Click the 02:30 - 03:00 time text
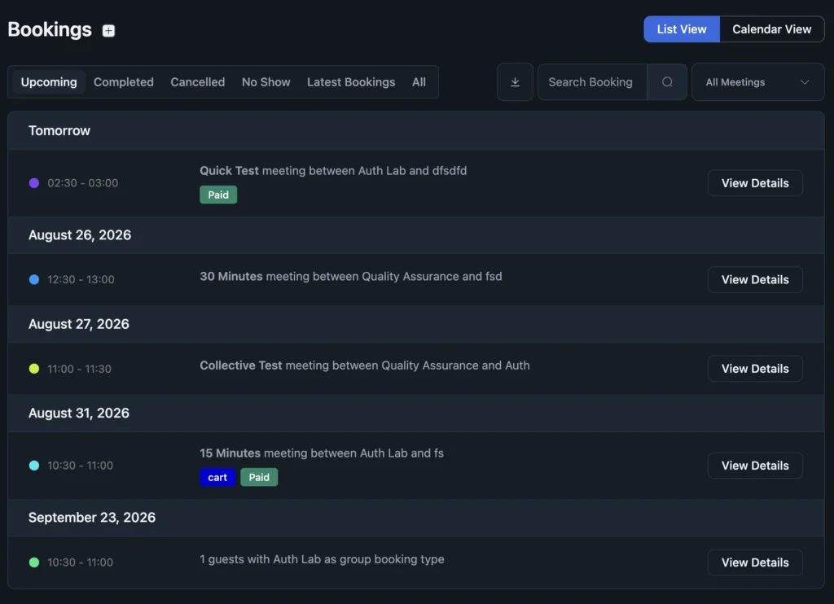834x604 pixels. click(x=83, y=183)
